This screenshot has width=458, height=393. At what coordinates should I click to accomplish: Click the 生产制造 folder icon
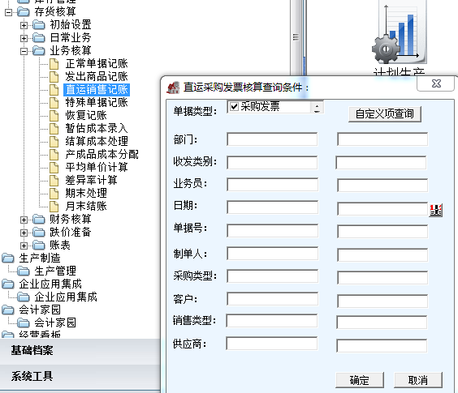8,258
